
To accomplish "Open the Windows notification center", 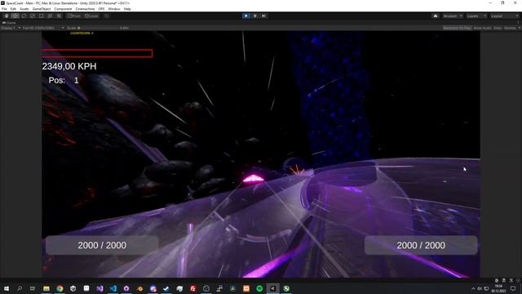I will (x=513, y=288).
